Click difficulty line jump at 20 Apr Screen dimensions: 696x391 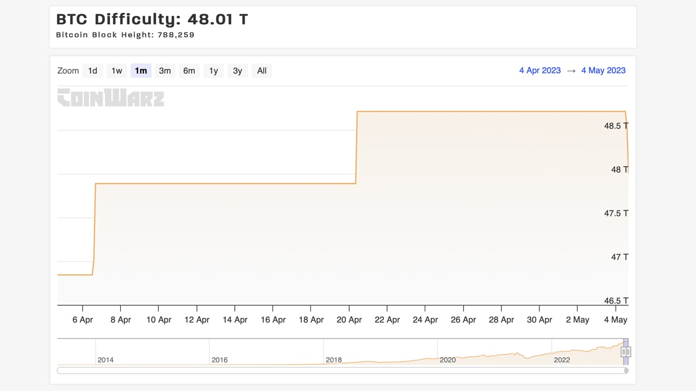(357, 147)
